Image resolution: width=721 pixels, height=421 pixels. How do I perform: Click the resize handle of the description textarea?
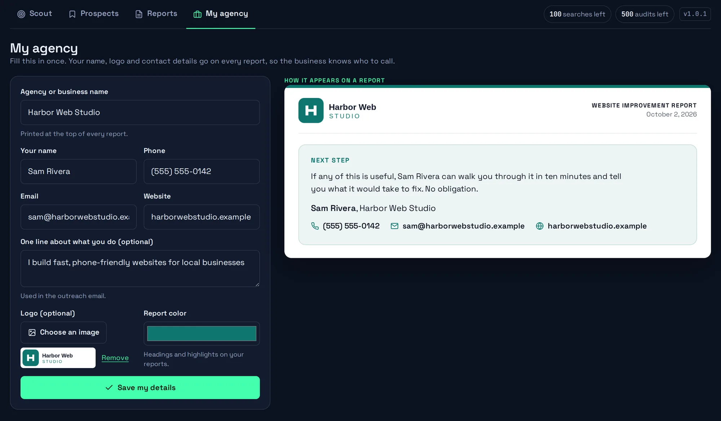tap(257, 284)
